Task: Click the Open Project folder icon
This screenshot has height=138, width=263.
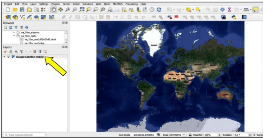Action: click(15, 10)
